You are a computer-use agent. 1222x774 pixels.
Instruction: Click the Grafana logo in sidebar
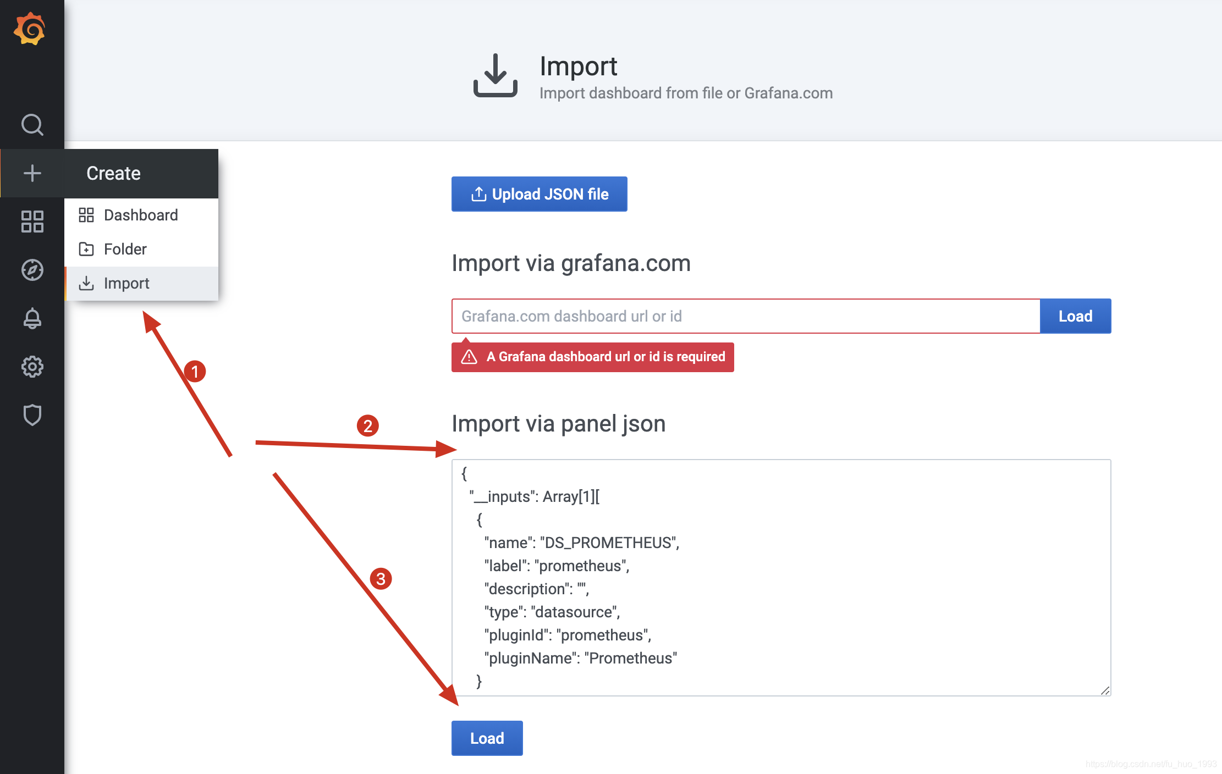pos(30,29)
